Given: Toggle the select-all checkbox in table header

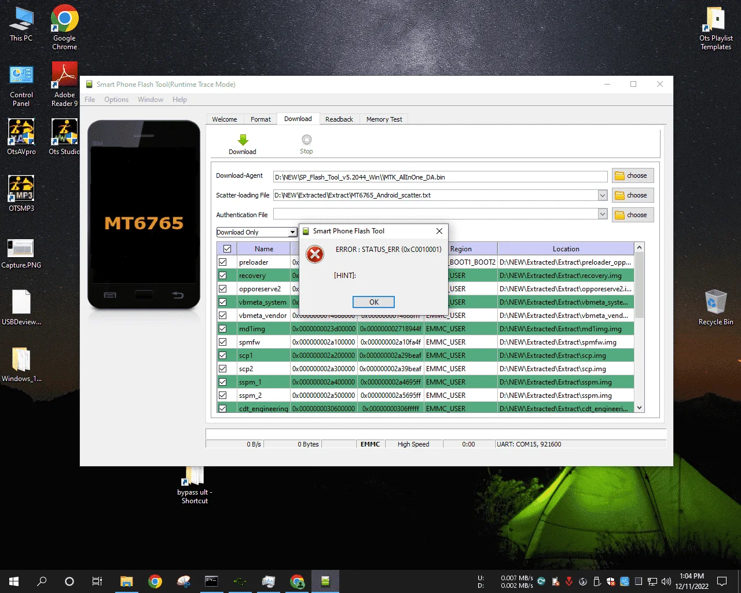Looking at the screenshot, I should (x=227, y=249).
